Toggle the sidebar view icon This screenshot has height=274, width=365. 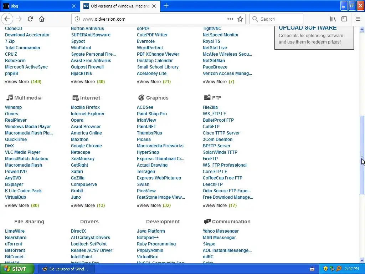coord(344,19)
